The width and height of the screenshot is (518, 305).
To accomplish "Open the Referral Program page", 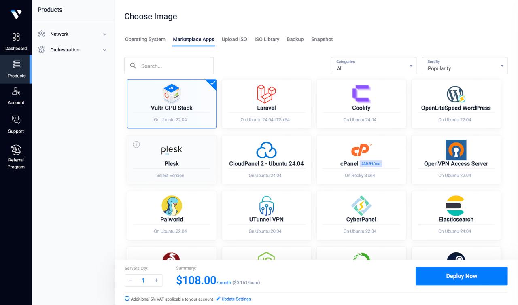I will coord(16,157).
